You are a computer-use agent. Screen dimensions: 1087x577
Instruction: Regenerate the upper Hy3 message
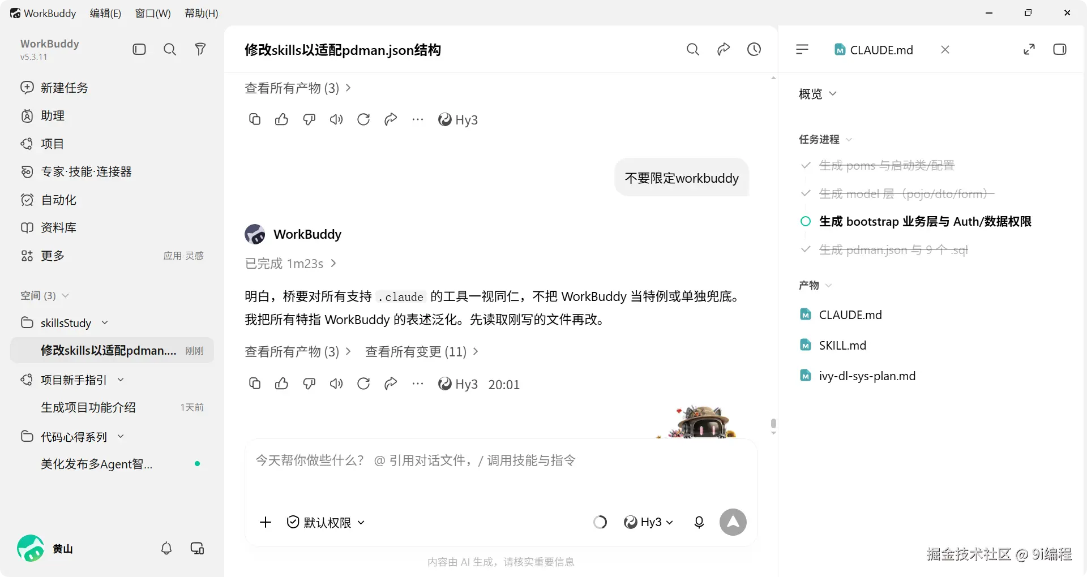pos(363,119)
